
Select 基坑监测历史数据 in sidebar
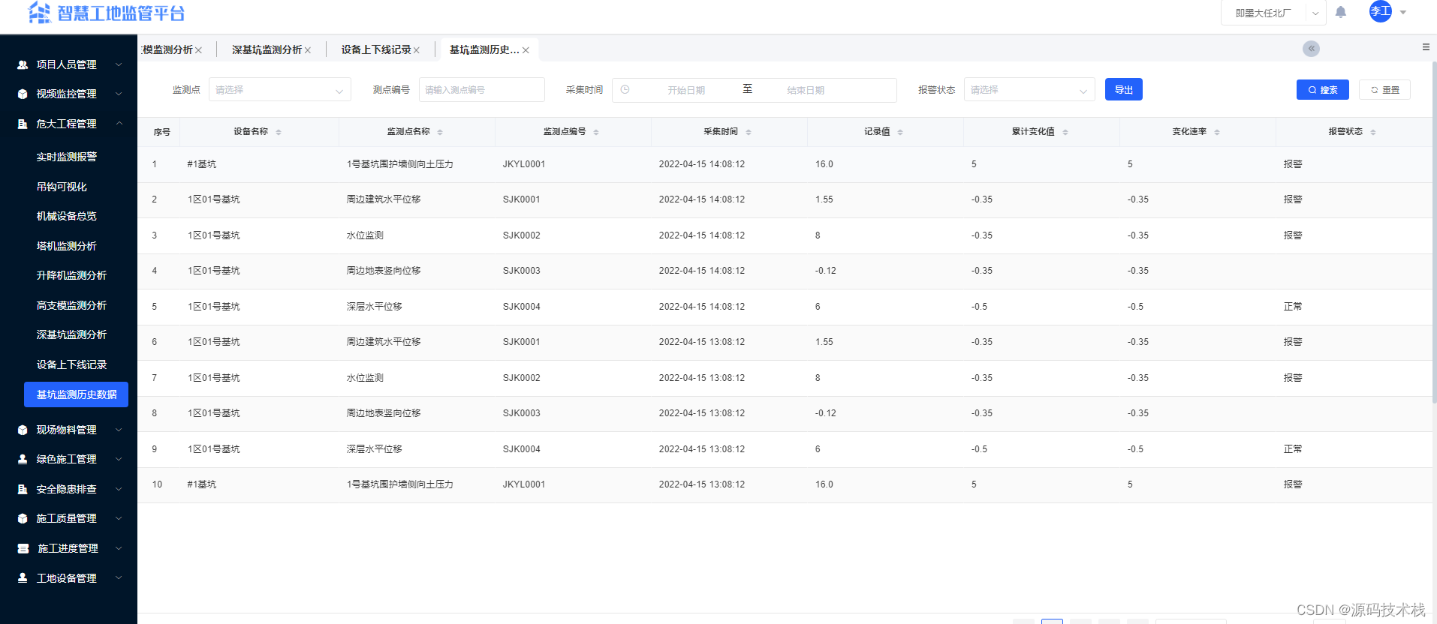tap(76, 394)
